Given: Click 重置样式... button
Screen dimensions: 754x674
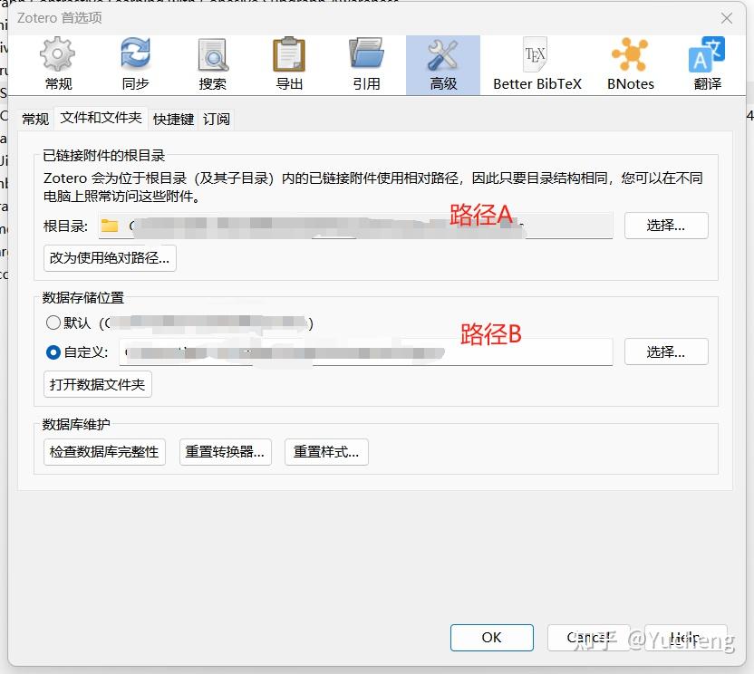Looking at the screenshot, I should 326,452.
